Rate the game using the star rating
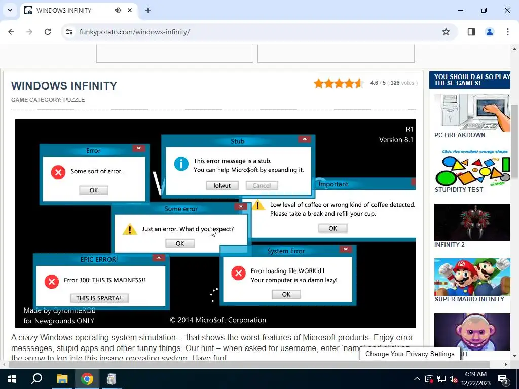Screen dimensions: 519x389 [x=338, y=83]
